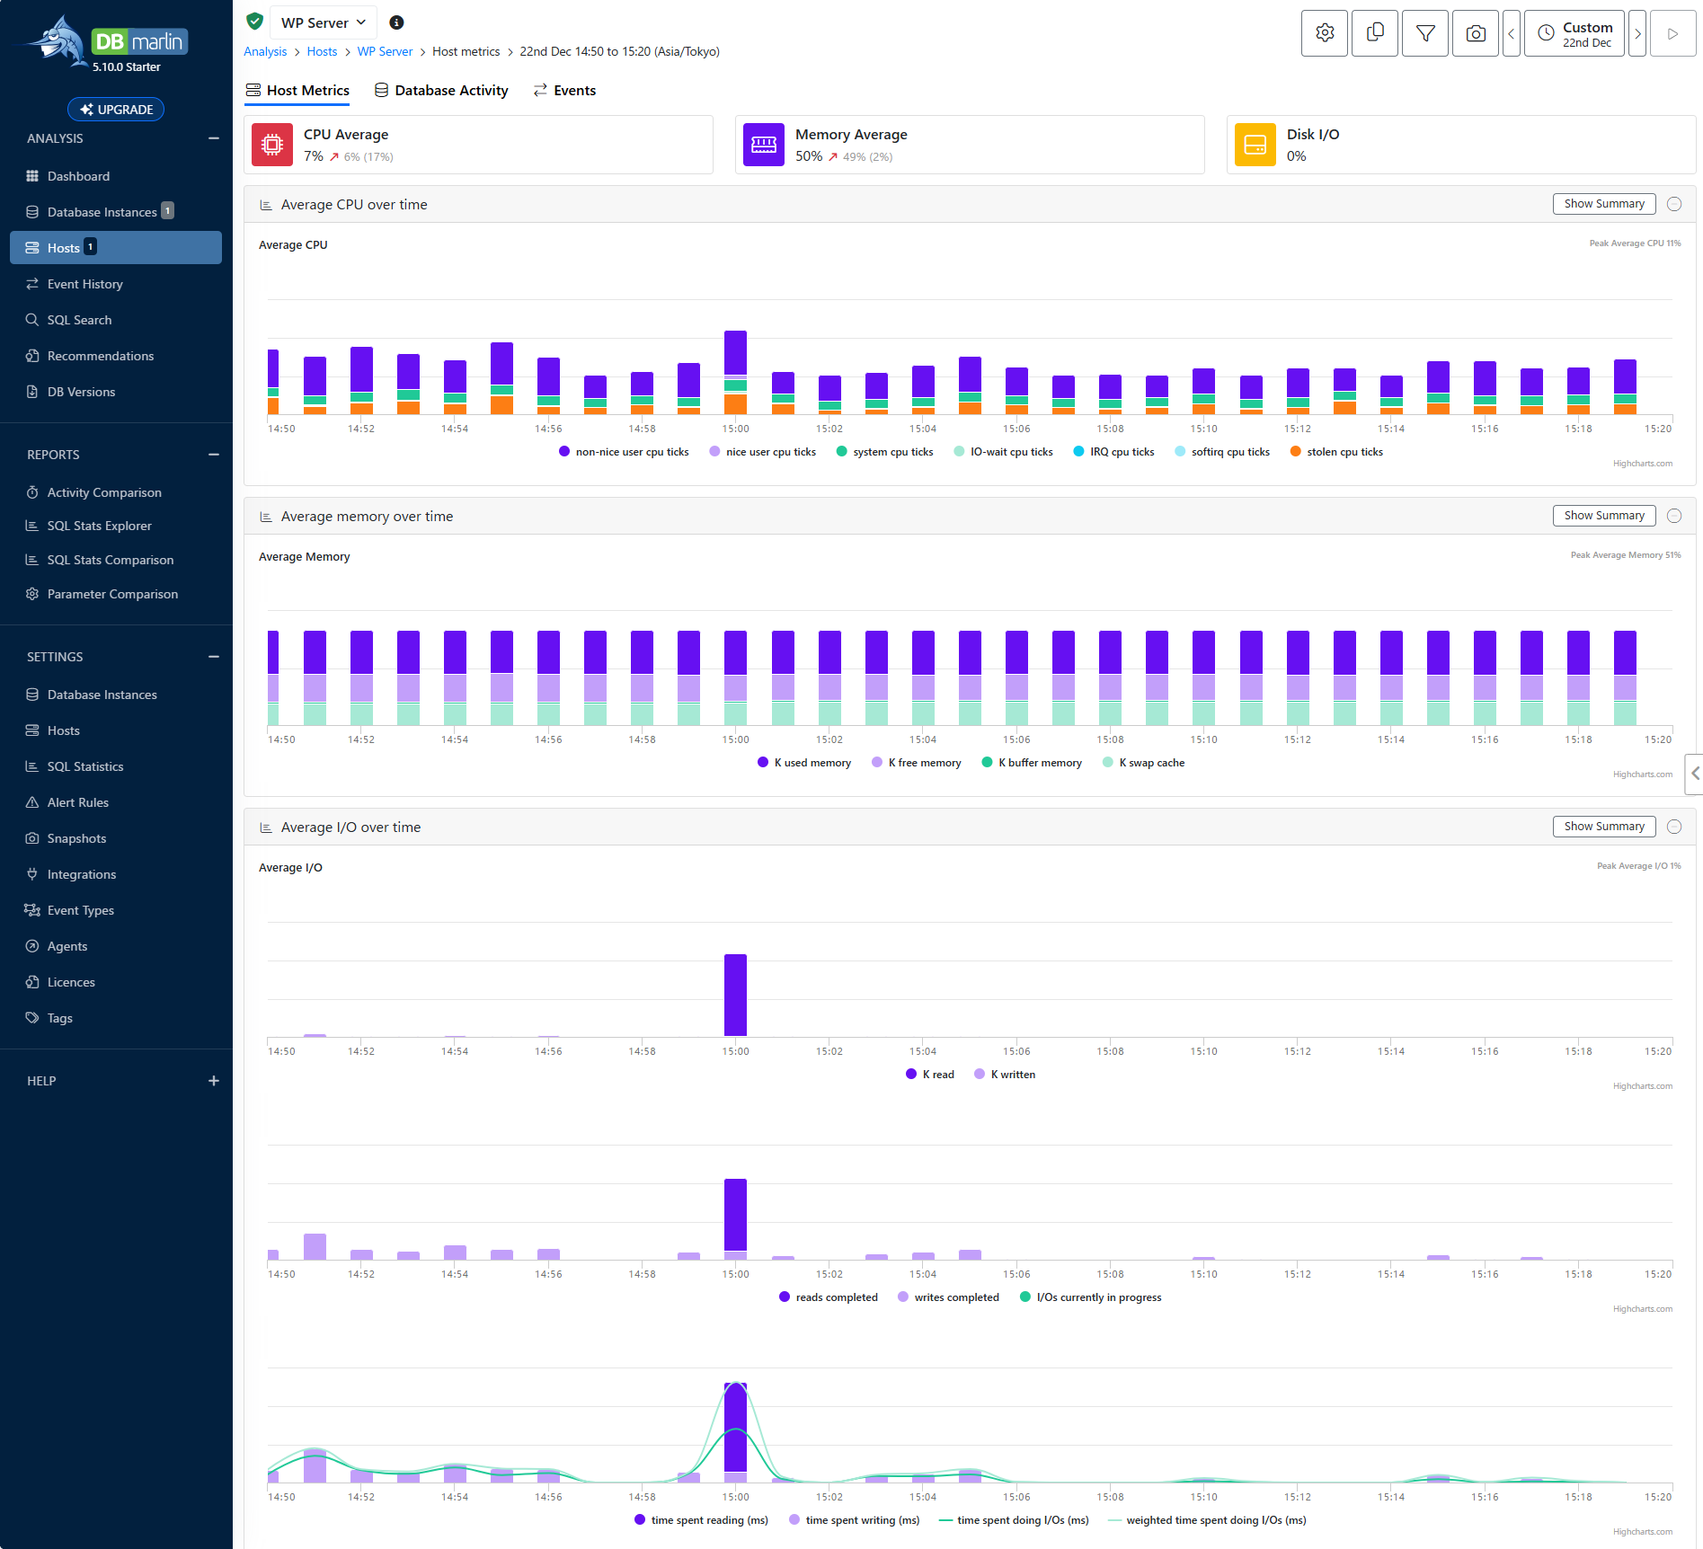Open the WP Server host dropdown

click(324, 22)
